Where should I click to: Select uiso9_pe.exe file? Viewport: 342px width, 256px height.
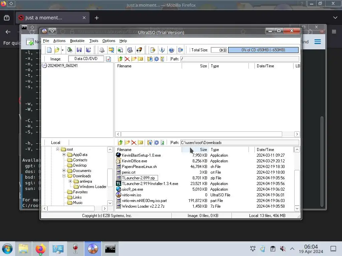click(132, 189)
